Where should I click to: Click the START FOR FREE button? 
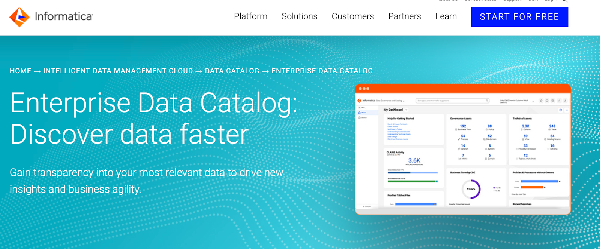click(x=519, y=17)
